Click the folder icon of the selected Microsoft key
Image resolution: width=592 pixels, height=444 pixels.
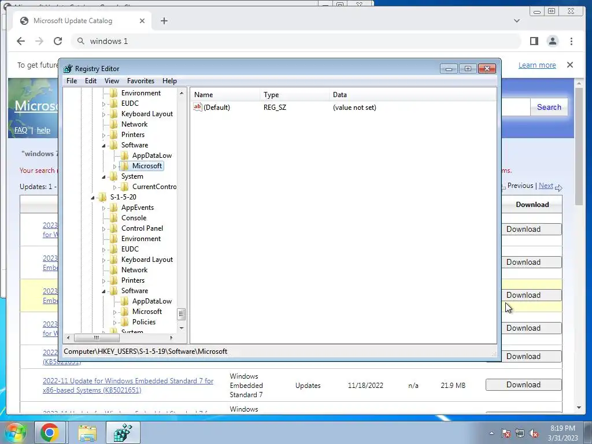125,166
